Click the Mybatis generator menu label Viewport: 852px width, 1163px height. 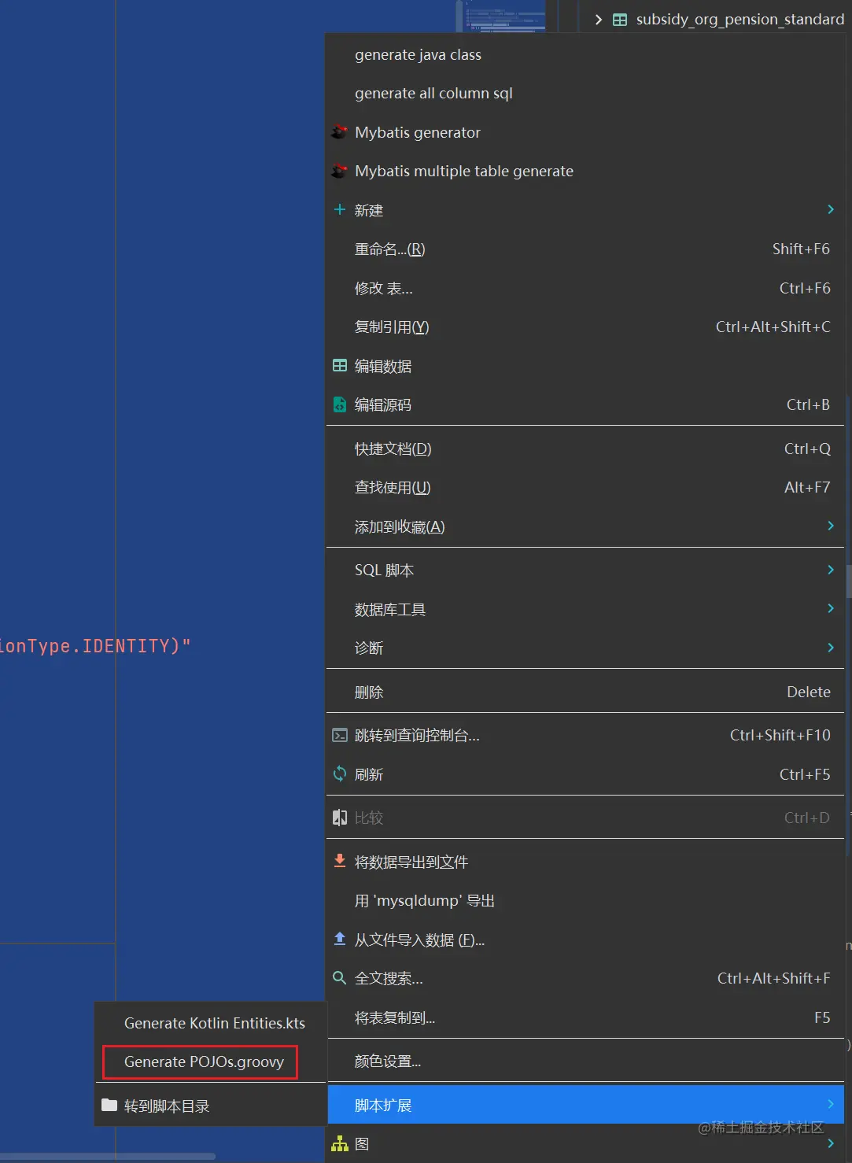(x=418, y=132)
